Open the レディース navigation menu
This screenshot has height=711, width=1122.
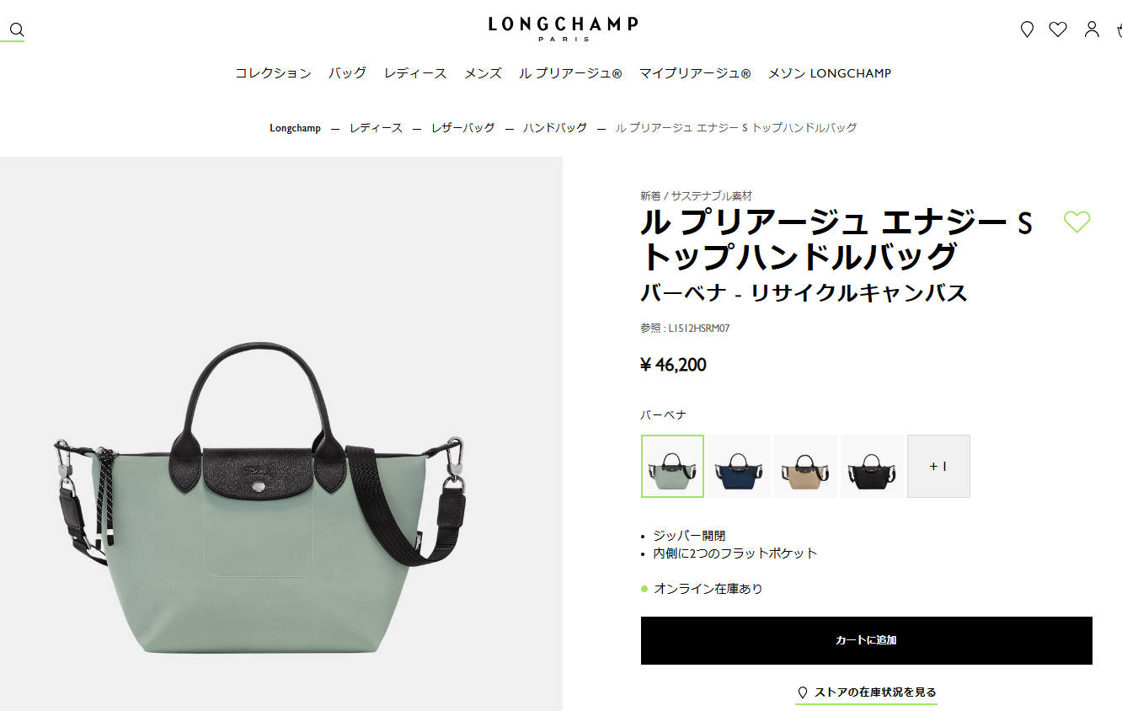coord(415,73)
